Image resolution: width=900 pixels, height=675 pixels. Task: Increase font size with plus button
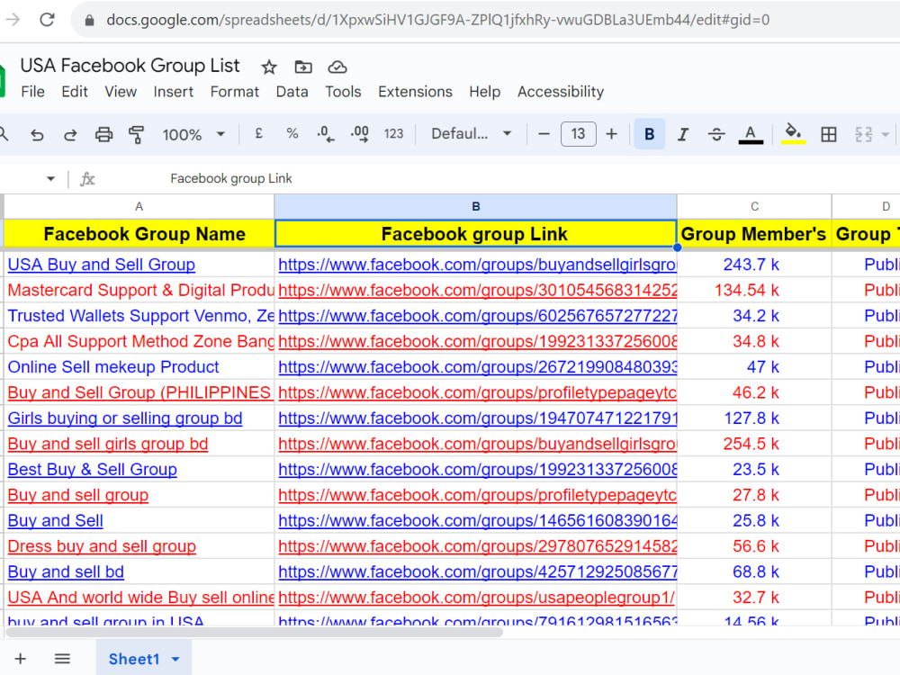point(611,134)
